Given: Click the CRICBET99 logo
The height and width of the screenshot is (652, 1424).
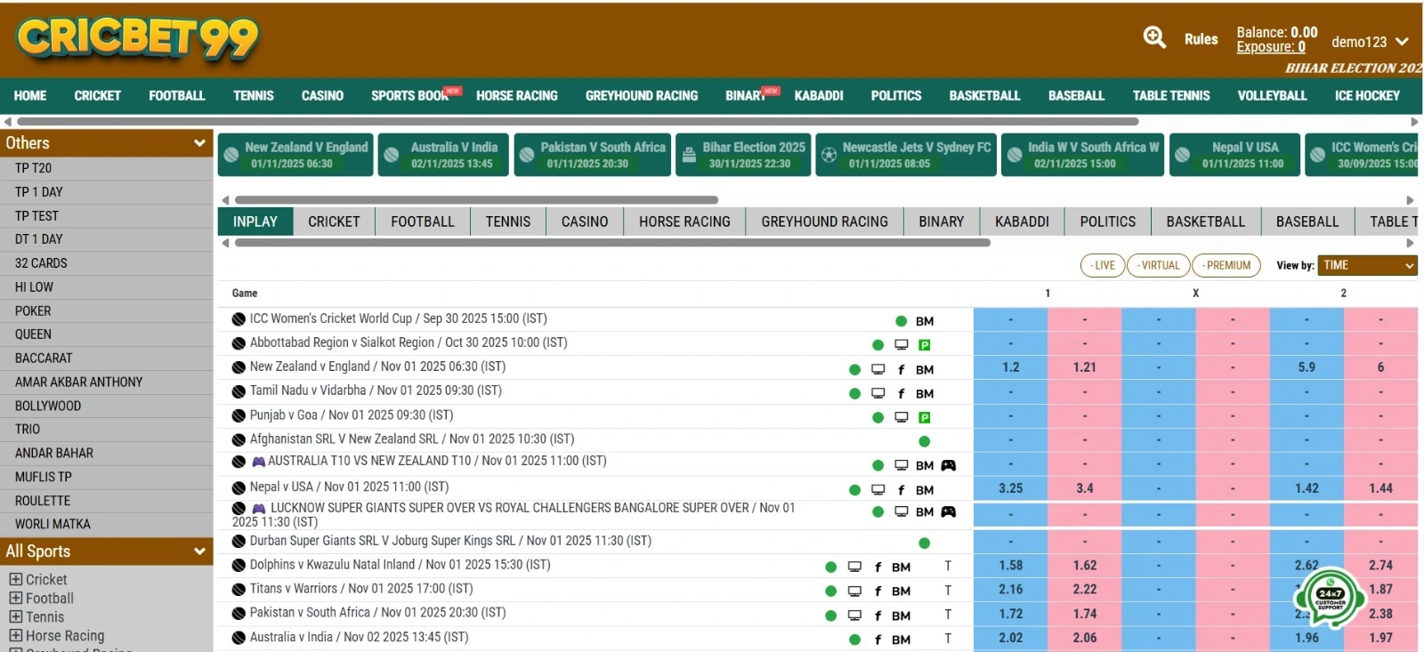Looking at the screenshot, I should coord(137,38).
